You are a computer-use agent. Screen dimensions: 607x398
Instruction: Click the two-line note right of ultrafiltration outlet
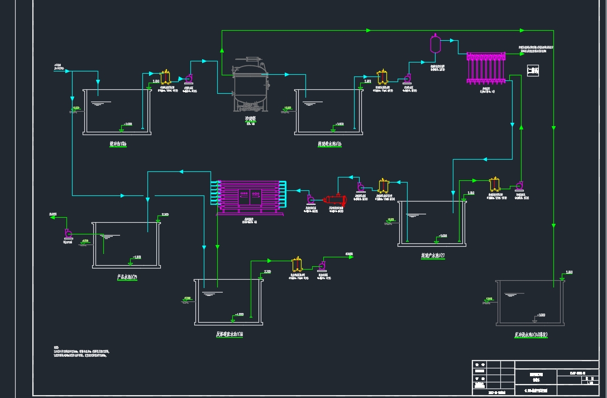(536, 49)
